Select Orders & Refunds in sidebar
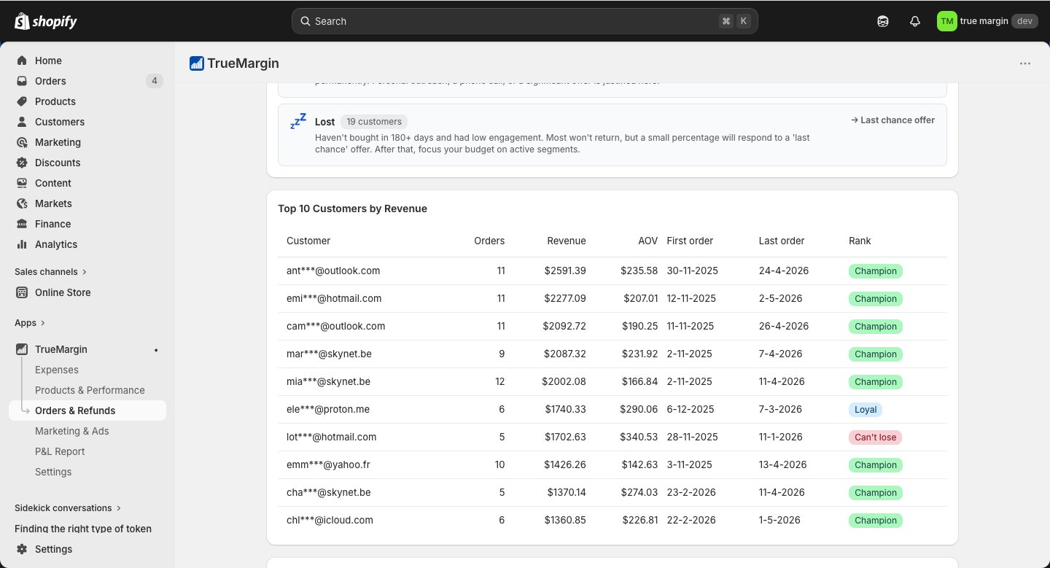Image resolution: width=1050 pixels, height=568 pixels. coord(87,411)
